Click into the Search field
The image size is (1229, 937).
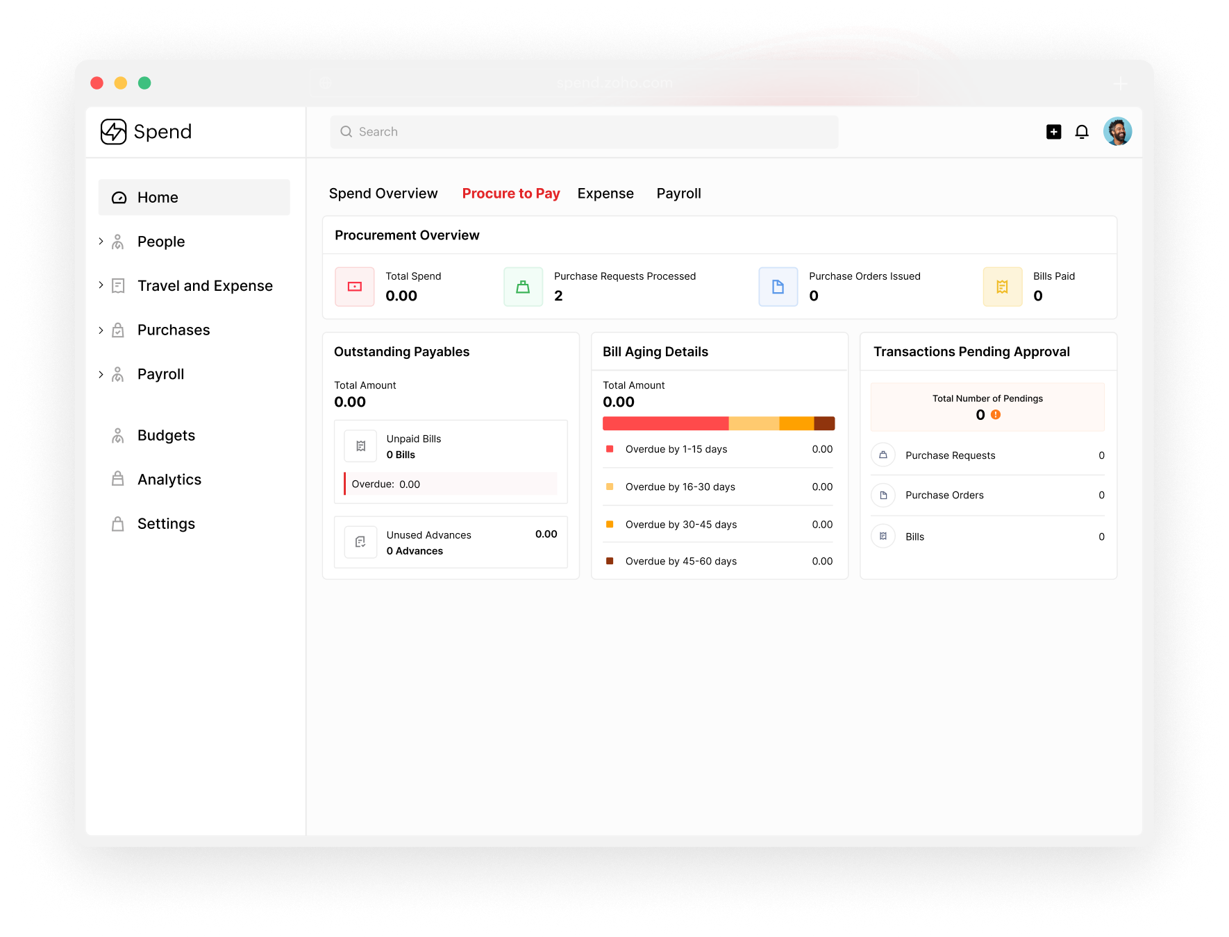(584, 132)
